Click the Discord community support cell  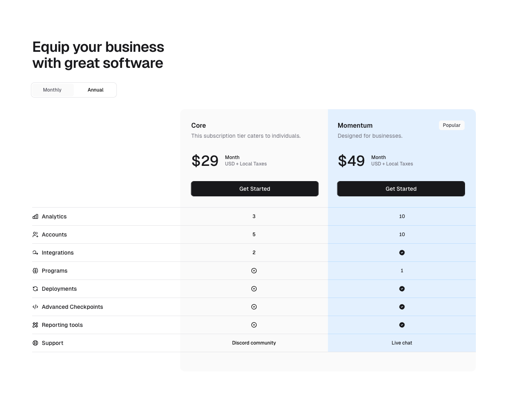tap(254, 343)
